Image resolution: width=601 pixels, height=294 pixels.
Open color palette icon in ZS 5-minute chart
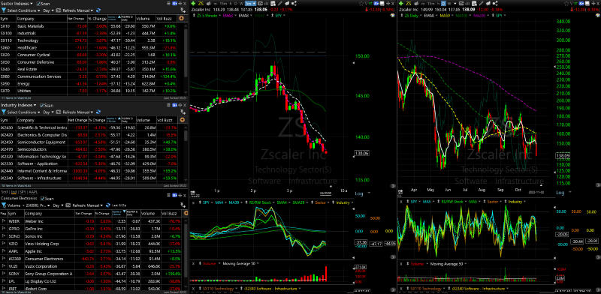392,15
